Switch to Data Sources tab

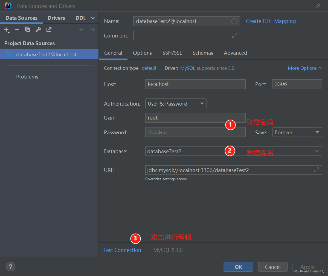(x=22, y=18)
